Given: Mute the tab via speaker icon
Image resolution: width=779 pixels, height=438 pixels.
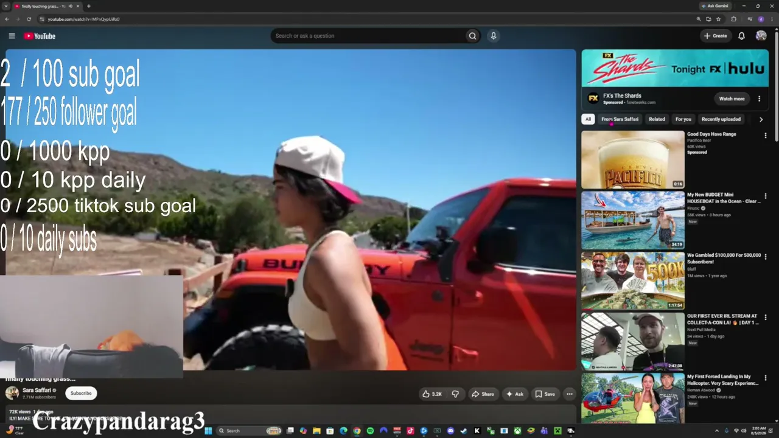Looking at the screenshot, I should [x=71, y=6].
